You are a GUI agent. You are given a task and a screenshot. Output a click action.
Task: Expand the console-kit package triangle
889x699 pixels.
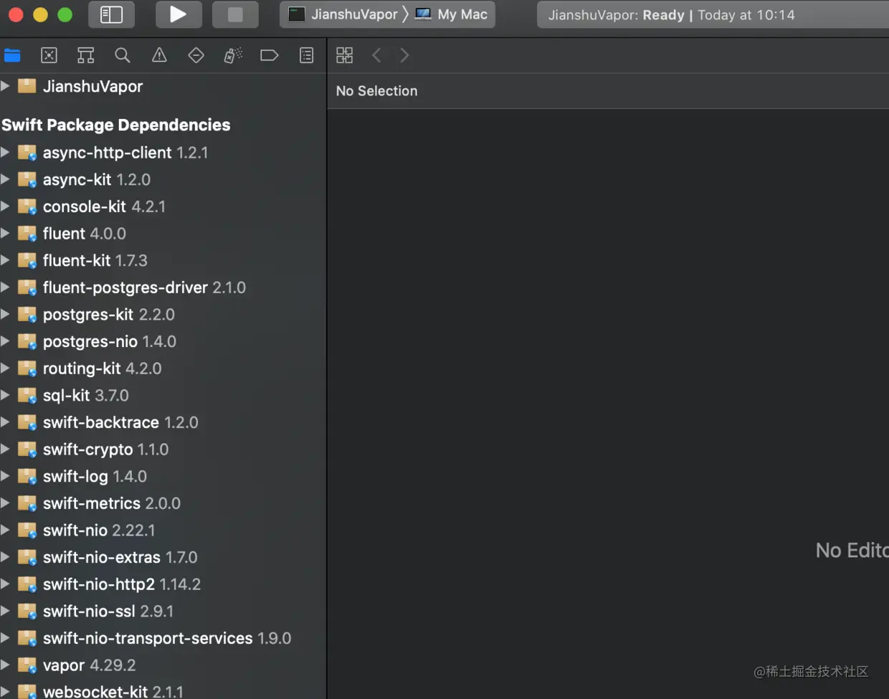click(x=5, y=206)
